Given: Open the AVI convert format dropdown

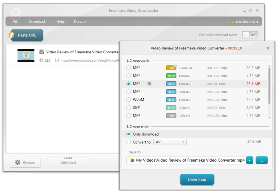Looking at the screenshot, I should point(170,142).
